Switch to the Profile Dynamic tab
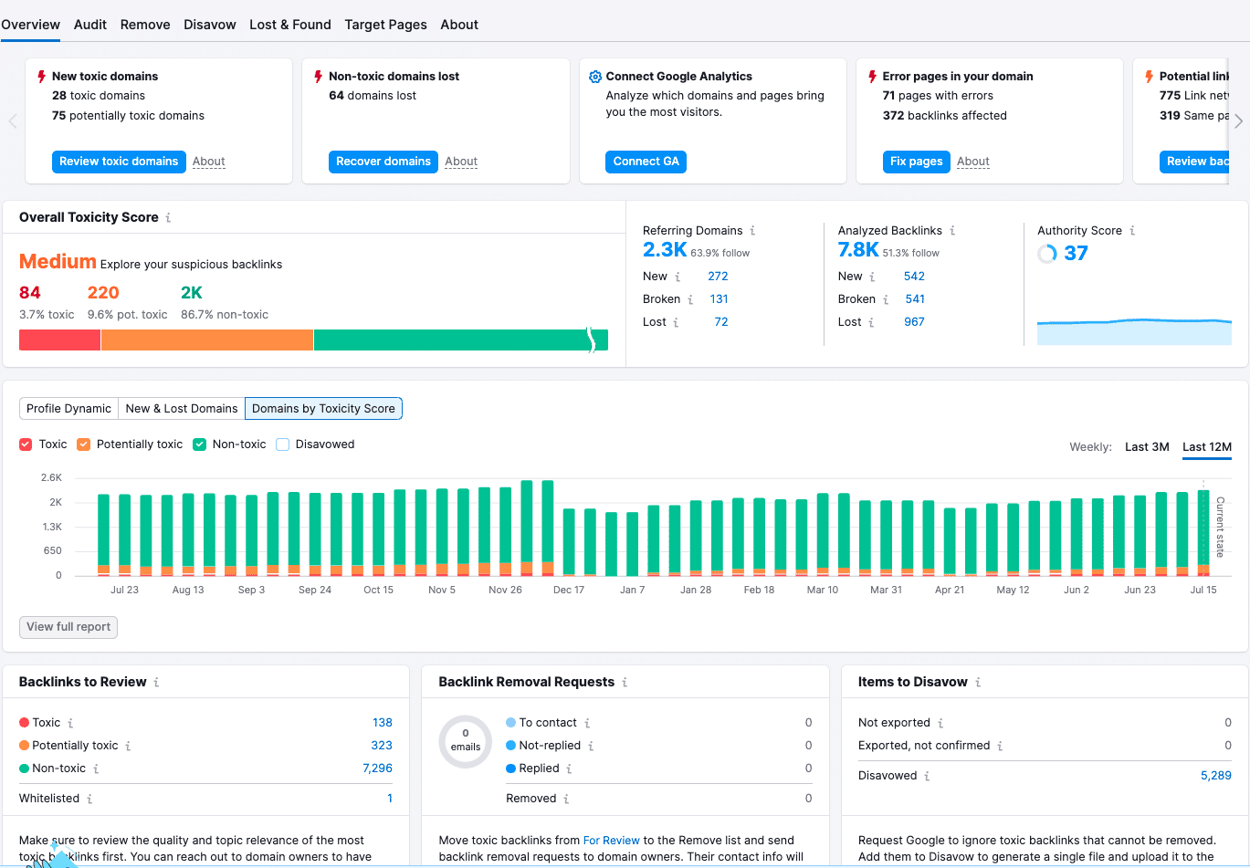Viewport: 1250px width, 868px height. coord(68,409)
